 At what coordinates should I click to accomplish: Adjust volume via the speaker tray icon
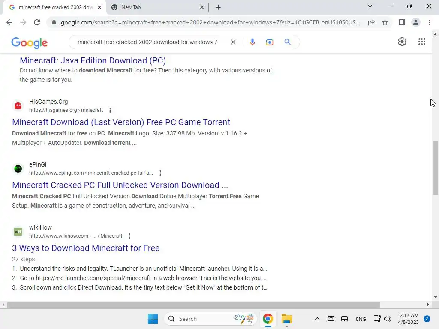coord(388,319)
